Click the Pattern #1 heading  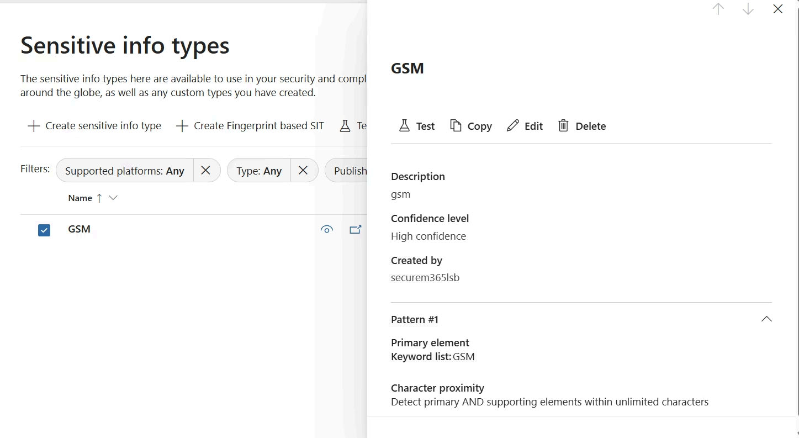pos(415,319)
